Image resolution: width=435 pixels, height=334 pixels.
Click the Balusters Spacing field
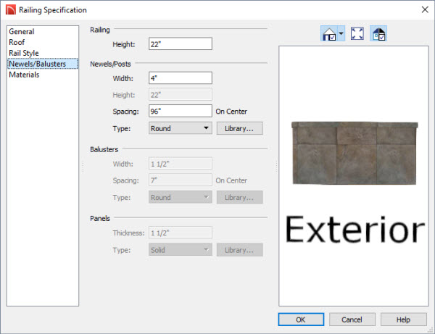pos(181,180)
